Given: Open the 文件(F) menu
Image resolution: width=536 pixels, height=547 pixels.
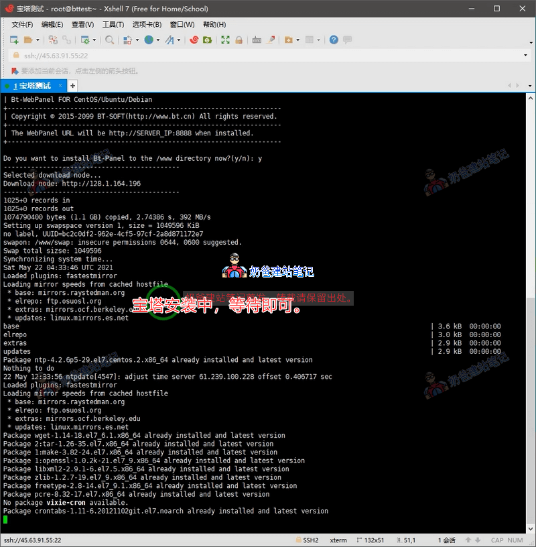Looking at the screenshot, I should (x=22, y=25).
